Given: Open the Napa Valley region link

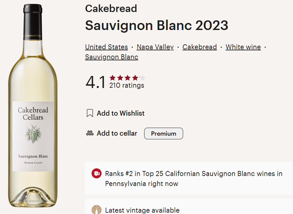Looking at the screenshot, I should point(155,47).
